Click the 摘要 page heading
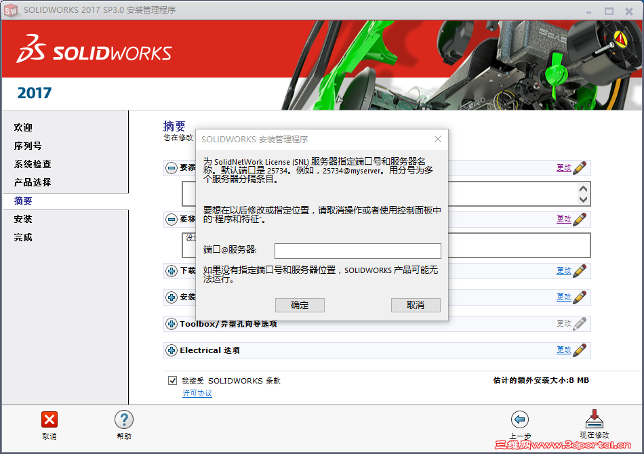This screenshot has height=454, width=644. pyautogui.click(x=174, y=125)
